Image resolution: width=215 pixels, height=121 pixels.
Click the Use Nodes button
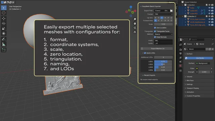tap(199, 58)
